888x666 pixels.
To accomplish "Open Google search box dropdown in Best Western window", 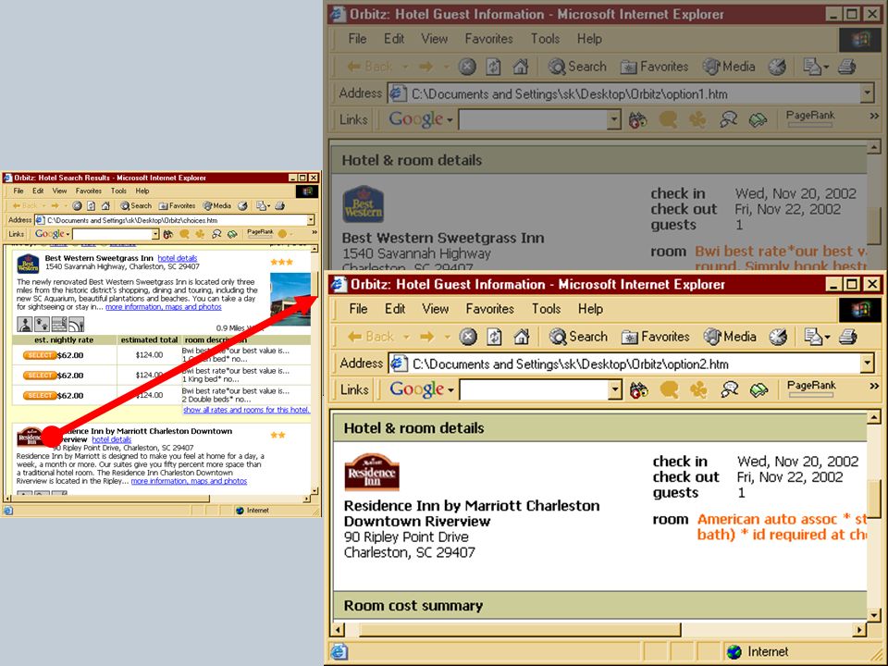I will [x=614, y=119].
